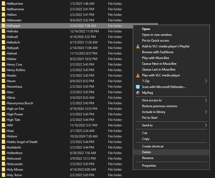Choose Play with MusicBee
215x178 pixels.
(156, 58)
